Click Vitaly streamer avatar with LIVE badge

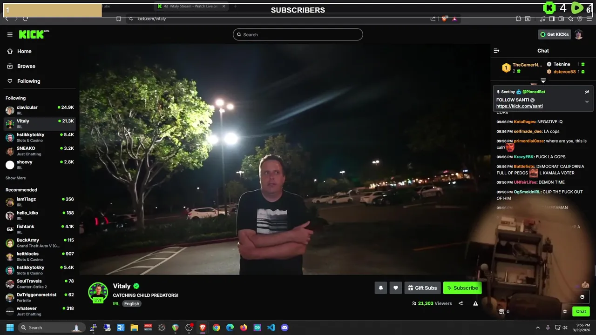[x=98, y=292]
